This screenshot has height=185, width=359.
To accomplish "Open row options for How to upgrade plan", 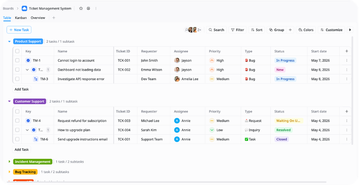I will point(346,130).
